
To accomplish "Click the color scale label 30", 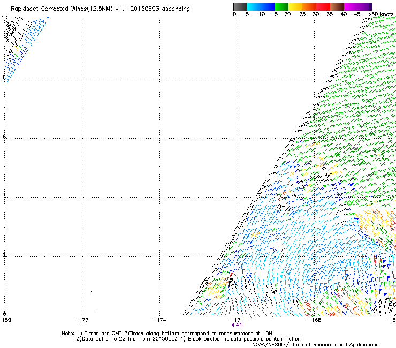I will [x=316, y=14].
